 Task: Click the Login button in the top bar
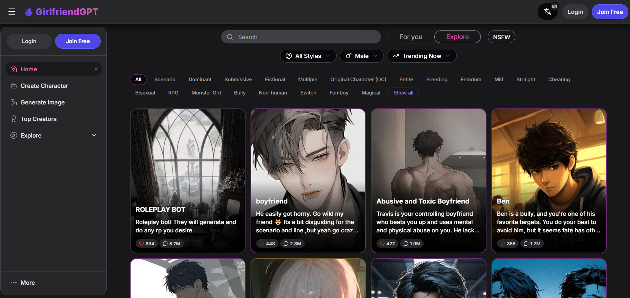[x=575, y=12]
